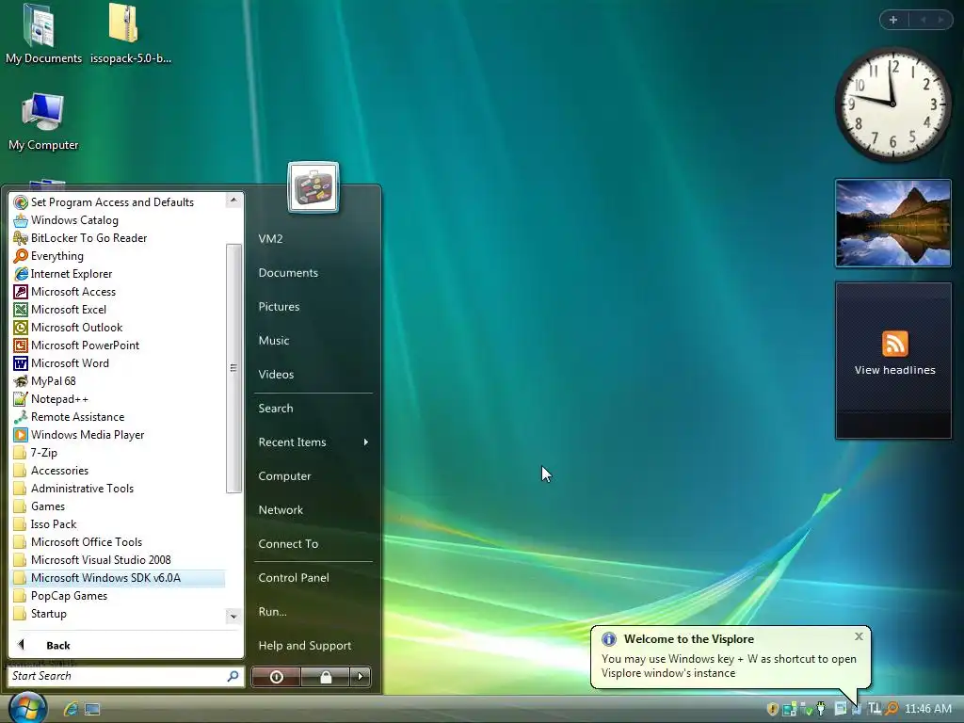Expand the Games folder

pyautogui.click(x=118, y=506)
